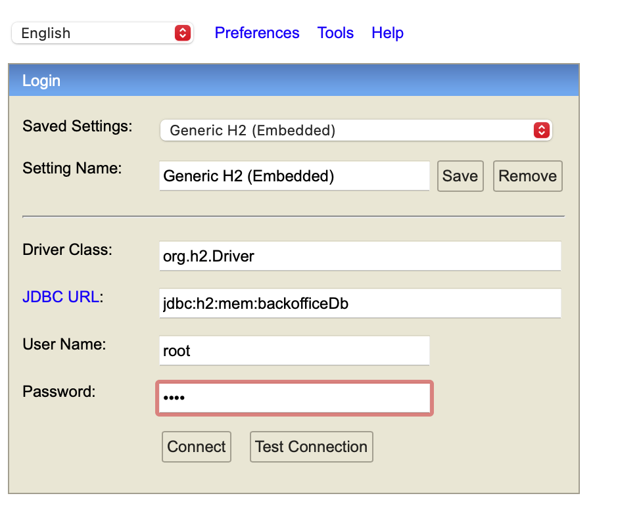Click the Save button
The width and height of the screenshot is (618, 523).
pyautogui.click(x=460, y=176)
